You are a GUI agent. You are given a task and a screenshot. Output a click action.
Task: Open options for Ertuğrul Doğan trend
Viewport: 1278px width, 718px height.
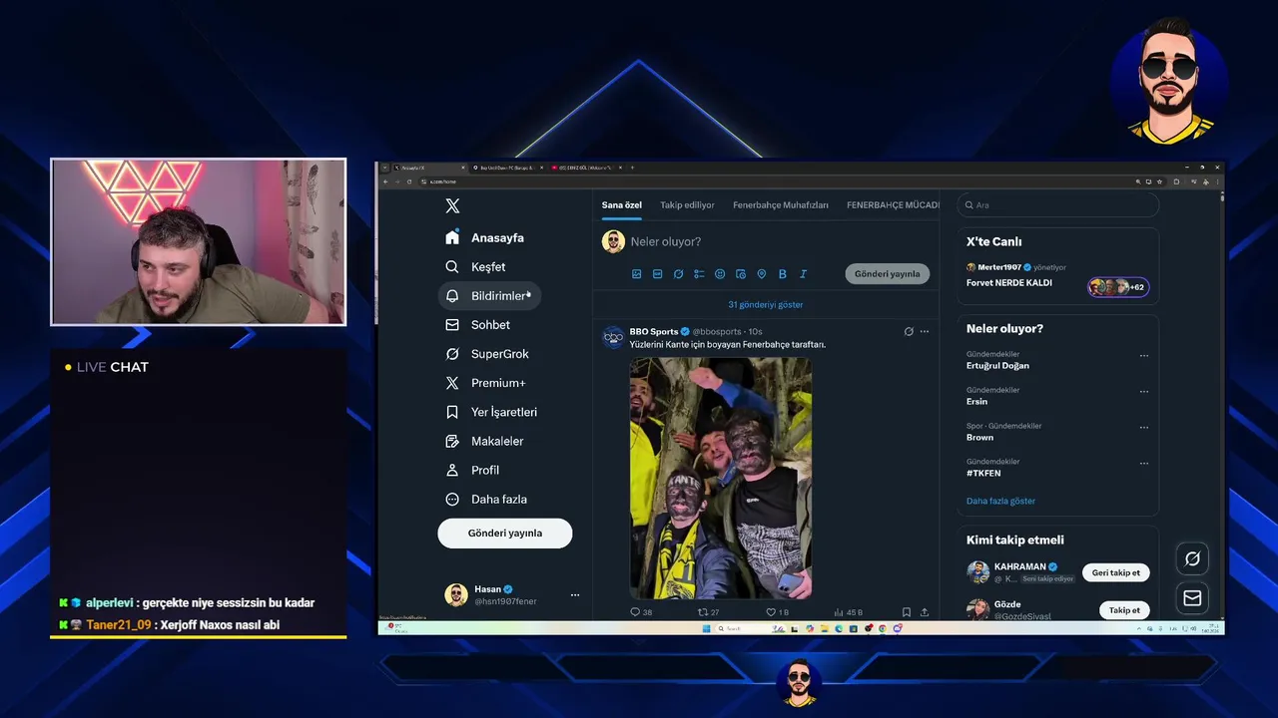coord(1144,355)
